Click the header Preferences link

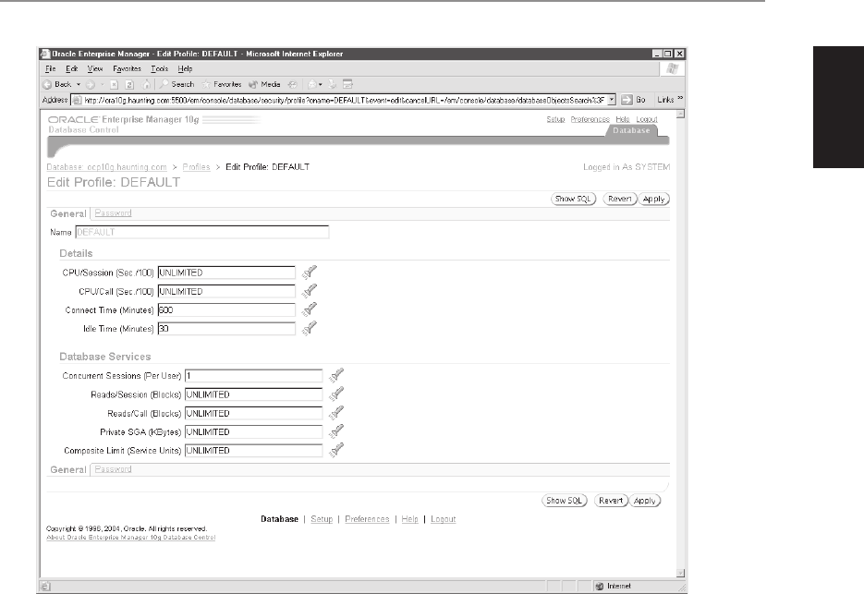click(x=590, y=119)
